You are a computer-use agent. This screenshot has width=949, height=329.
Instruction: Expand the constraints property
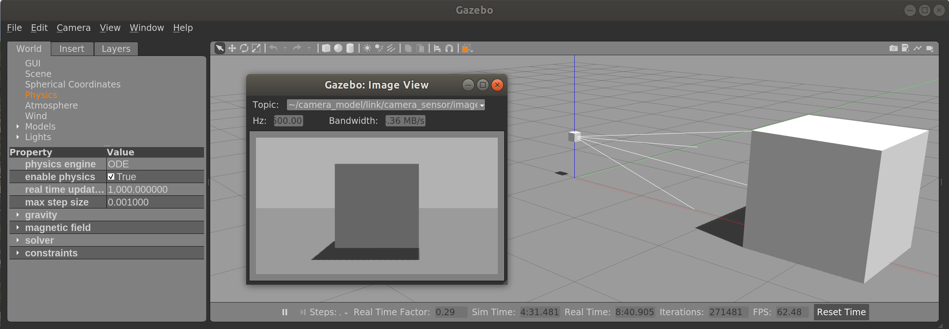(18, 253)
